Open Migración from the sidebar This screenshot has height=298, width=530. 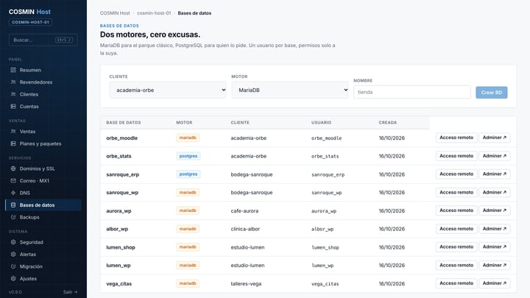(43, 266)
